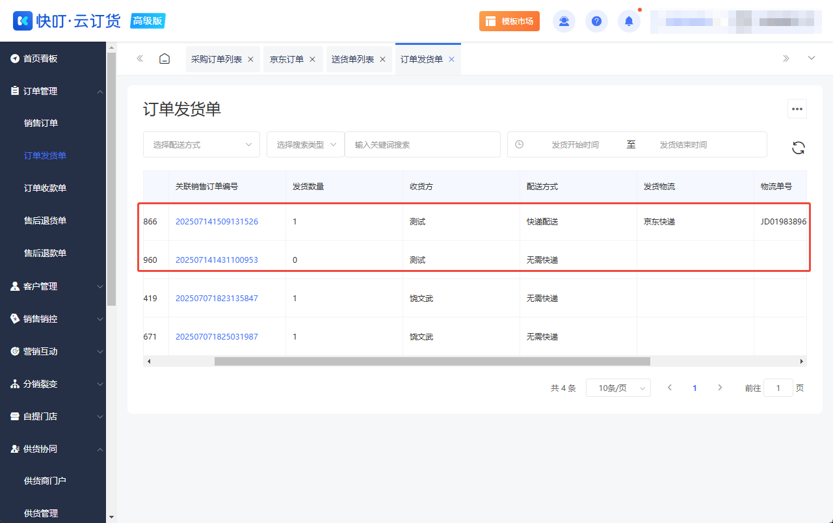The image size is (833, 523).
Task: Close the 订单发货单 tab
Action: point(451,59)
